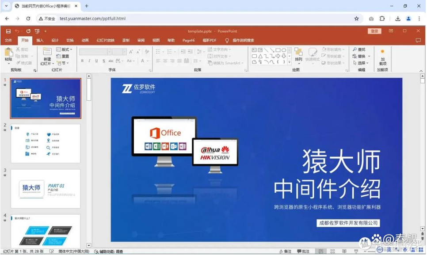Toggle Underline formatting
The width and height of the screenshot is (427, 255).
96,61
